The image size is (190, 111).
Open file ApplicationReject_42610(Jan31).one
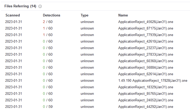tap(146, 42)
